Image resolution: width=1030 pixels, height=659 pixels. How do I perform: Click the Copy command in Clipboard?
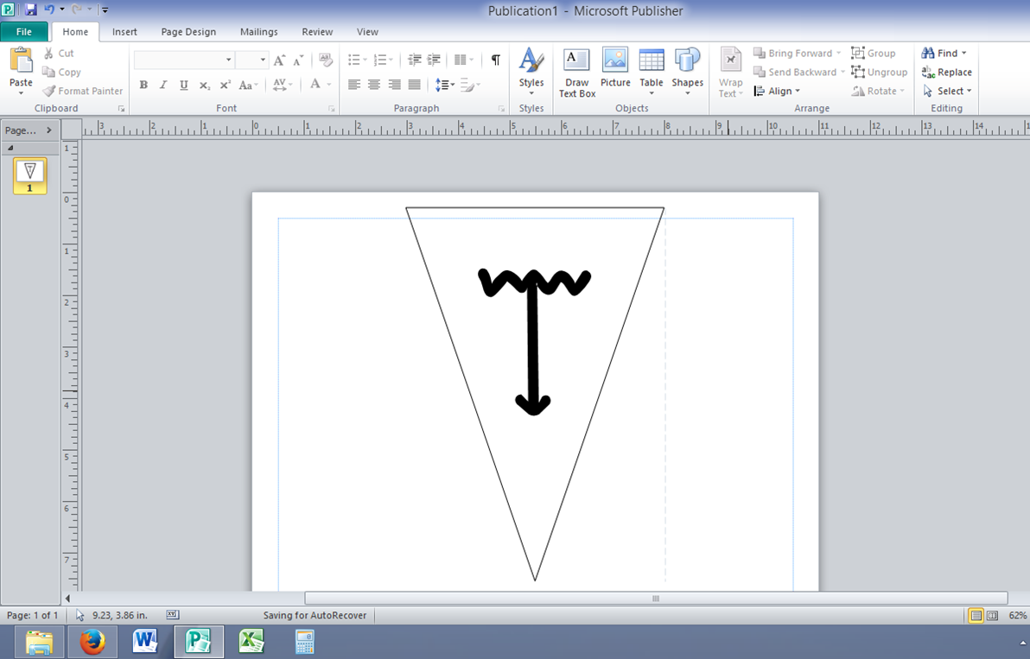pyautogui.click(x=61, y=72)
